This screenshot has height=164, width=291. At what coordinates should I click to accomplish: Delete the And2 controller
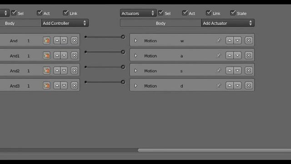[x=74, y=71]
